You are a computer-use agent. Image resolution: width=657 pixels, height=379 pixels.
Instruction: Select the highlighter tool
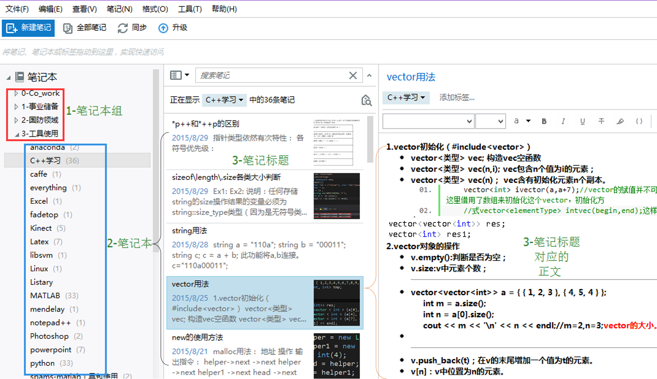coord(620,121)
